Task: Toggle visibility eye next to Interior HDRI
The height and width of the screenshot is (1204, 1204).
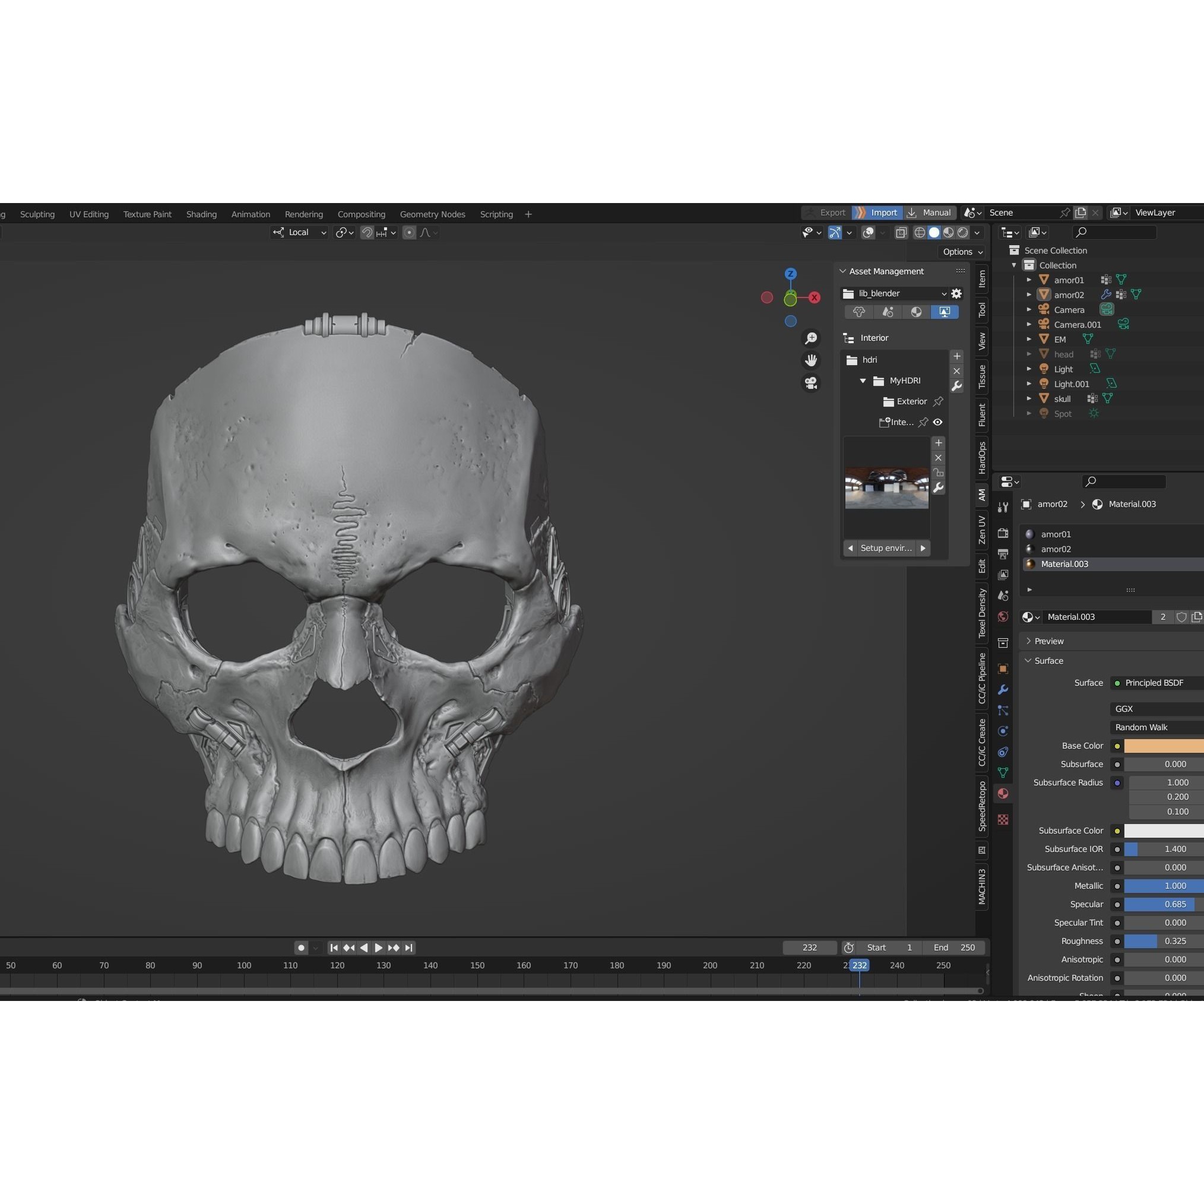Action: [939, 423]
